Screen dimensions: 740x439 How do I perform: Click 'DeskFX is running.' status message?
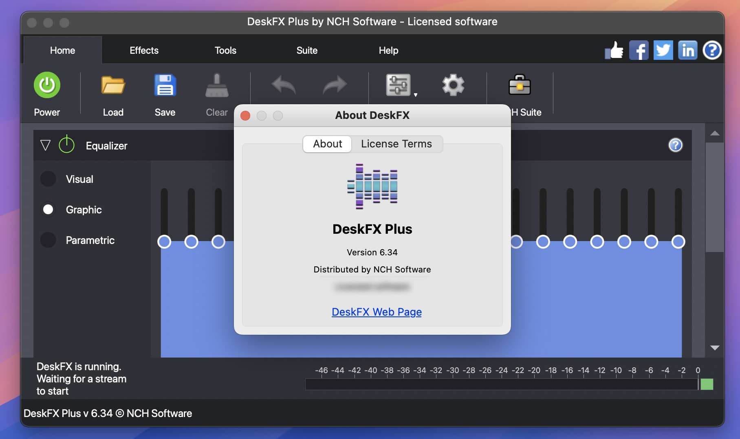(x=79, y=367)
